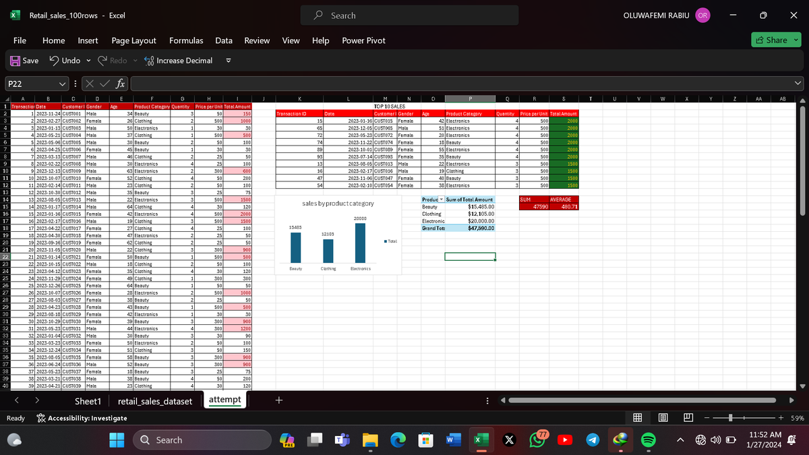Click the chart title sales by product category
809x455 pixels.
338,203
